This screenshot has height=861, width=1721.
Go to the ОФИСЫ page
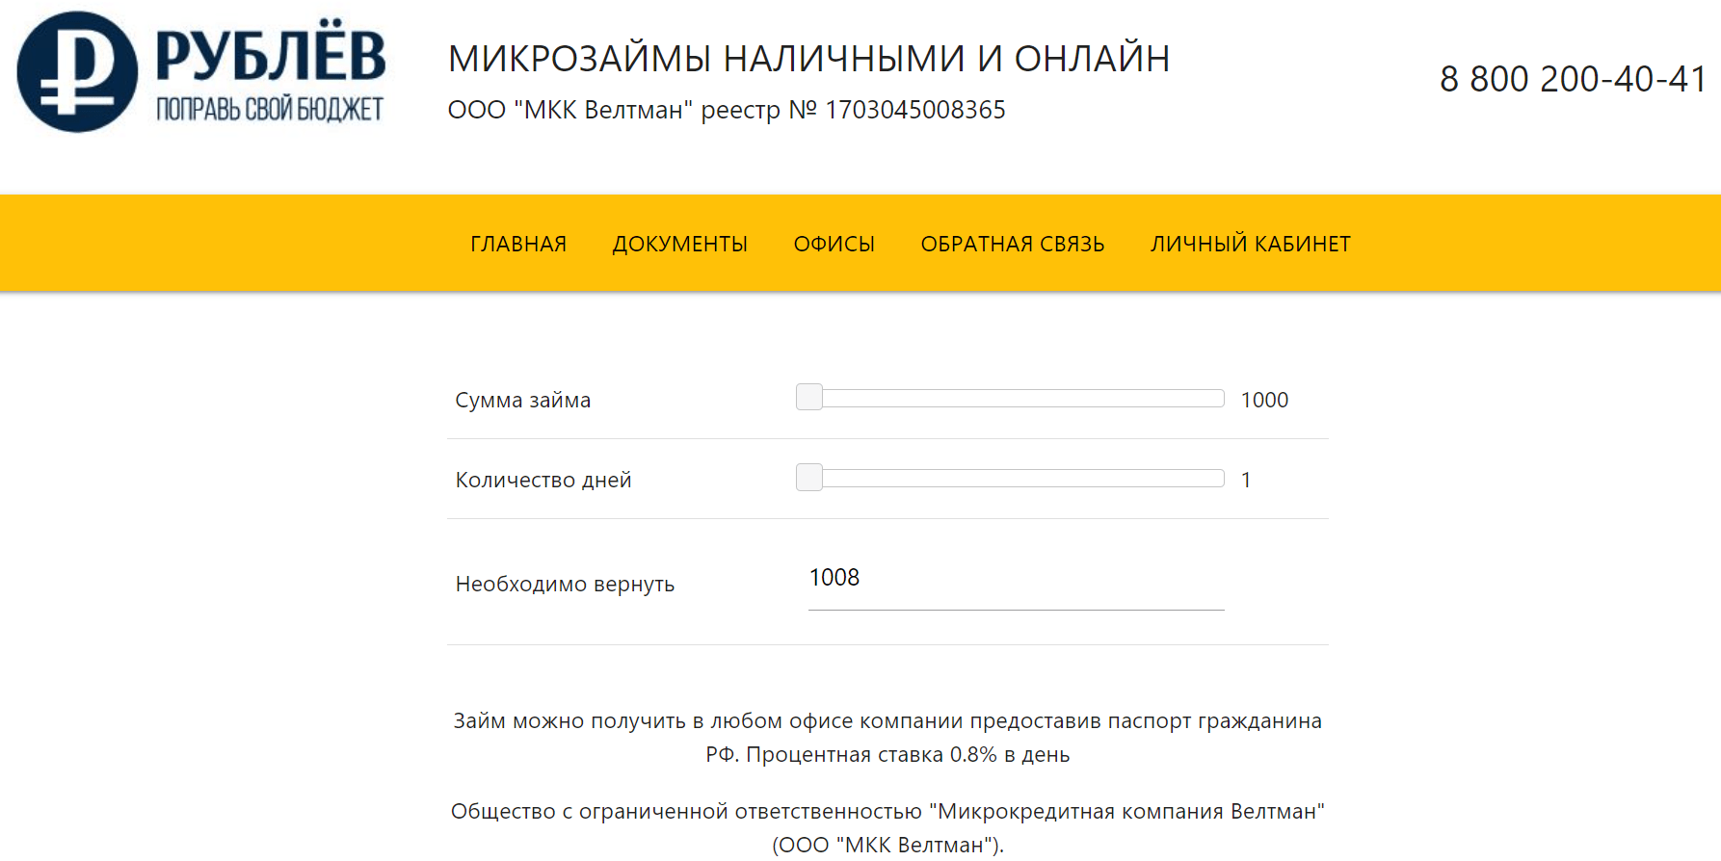pyautogui.click(x=834, y=245)
